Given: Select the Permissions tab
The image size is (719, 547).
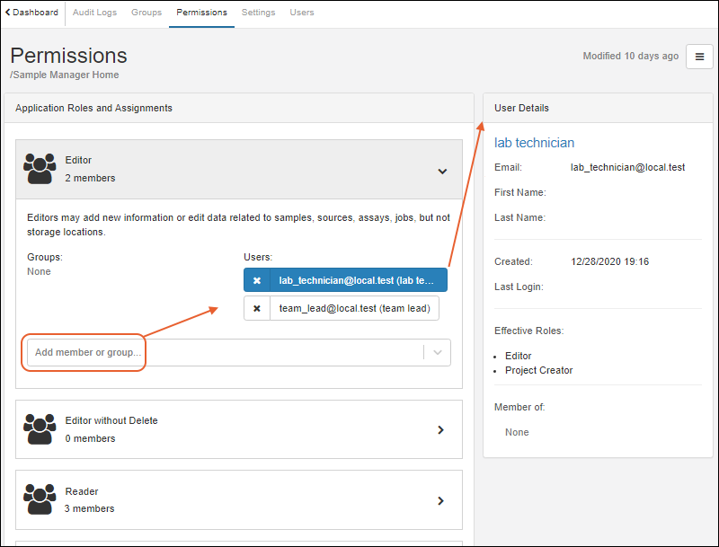Looking at the screenshot, I should (x=201, y=13).
